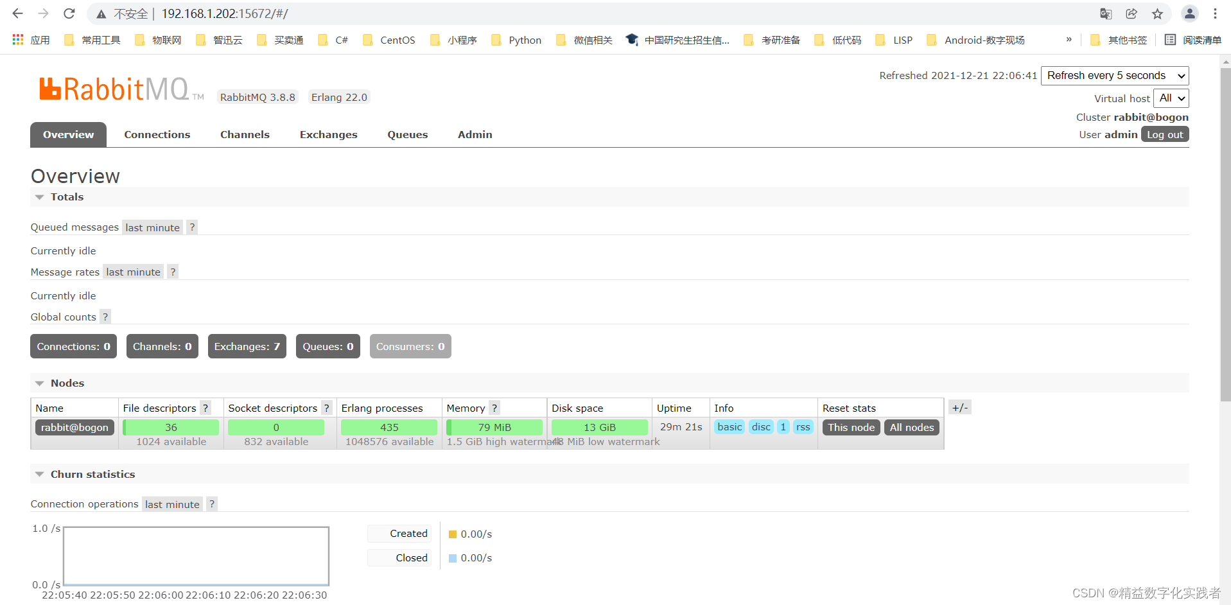
Task: Click the rabbit@bogon node link
Action: [x=74, y=428]
